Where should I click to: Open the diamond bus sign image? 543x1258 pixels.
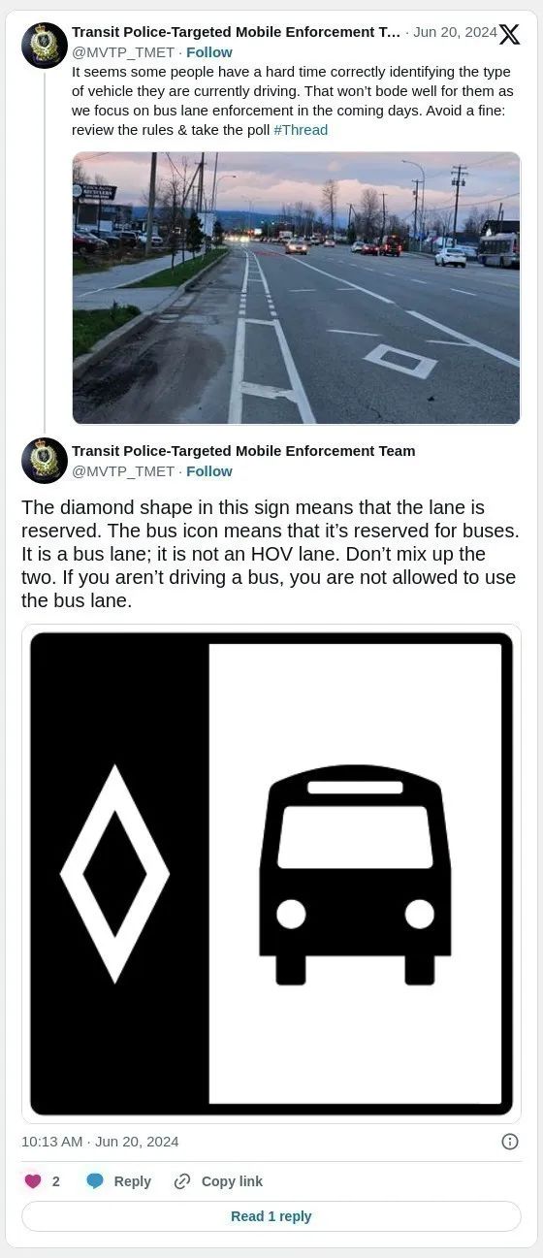point(271,874)
